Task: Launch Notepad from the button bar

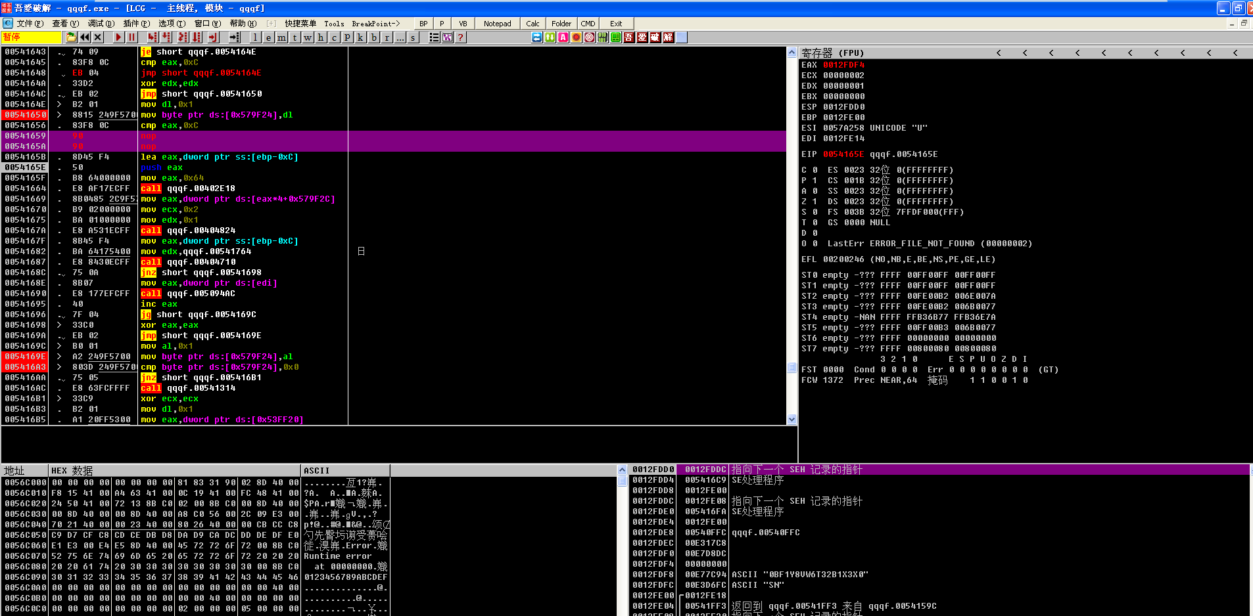Action: [x=498, y=24]
